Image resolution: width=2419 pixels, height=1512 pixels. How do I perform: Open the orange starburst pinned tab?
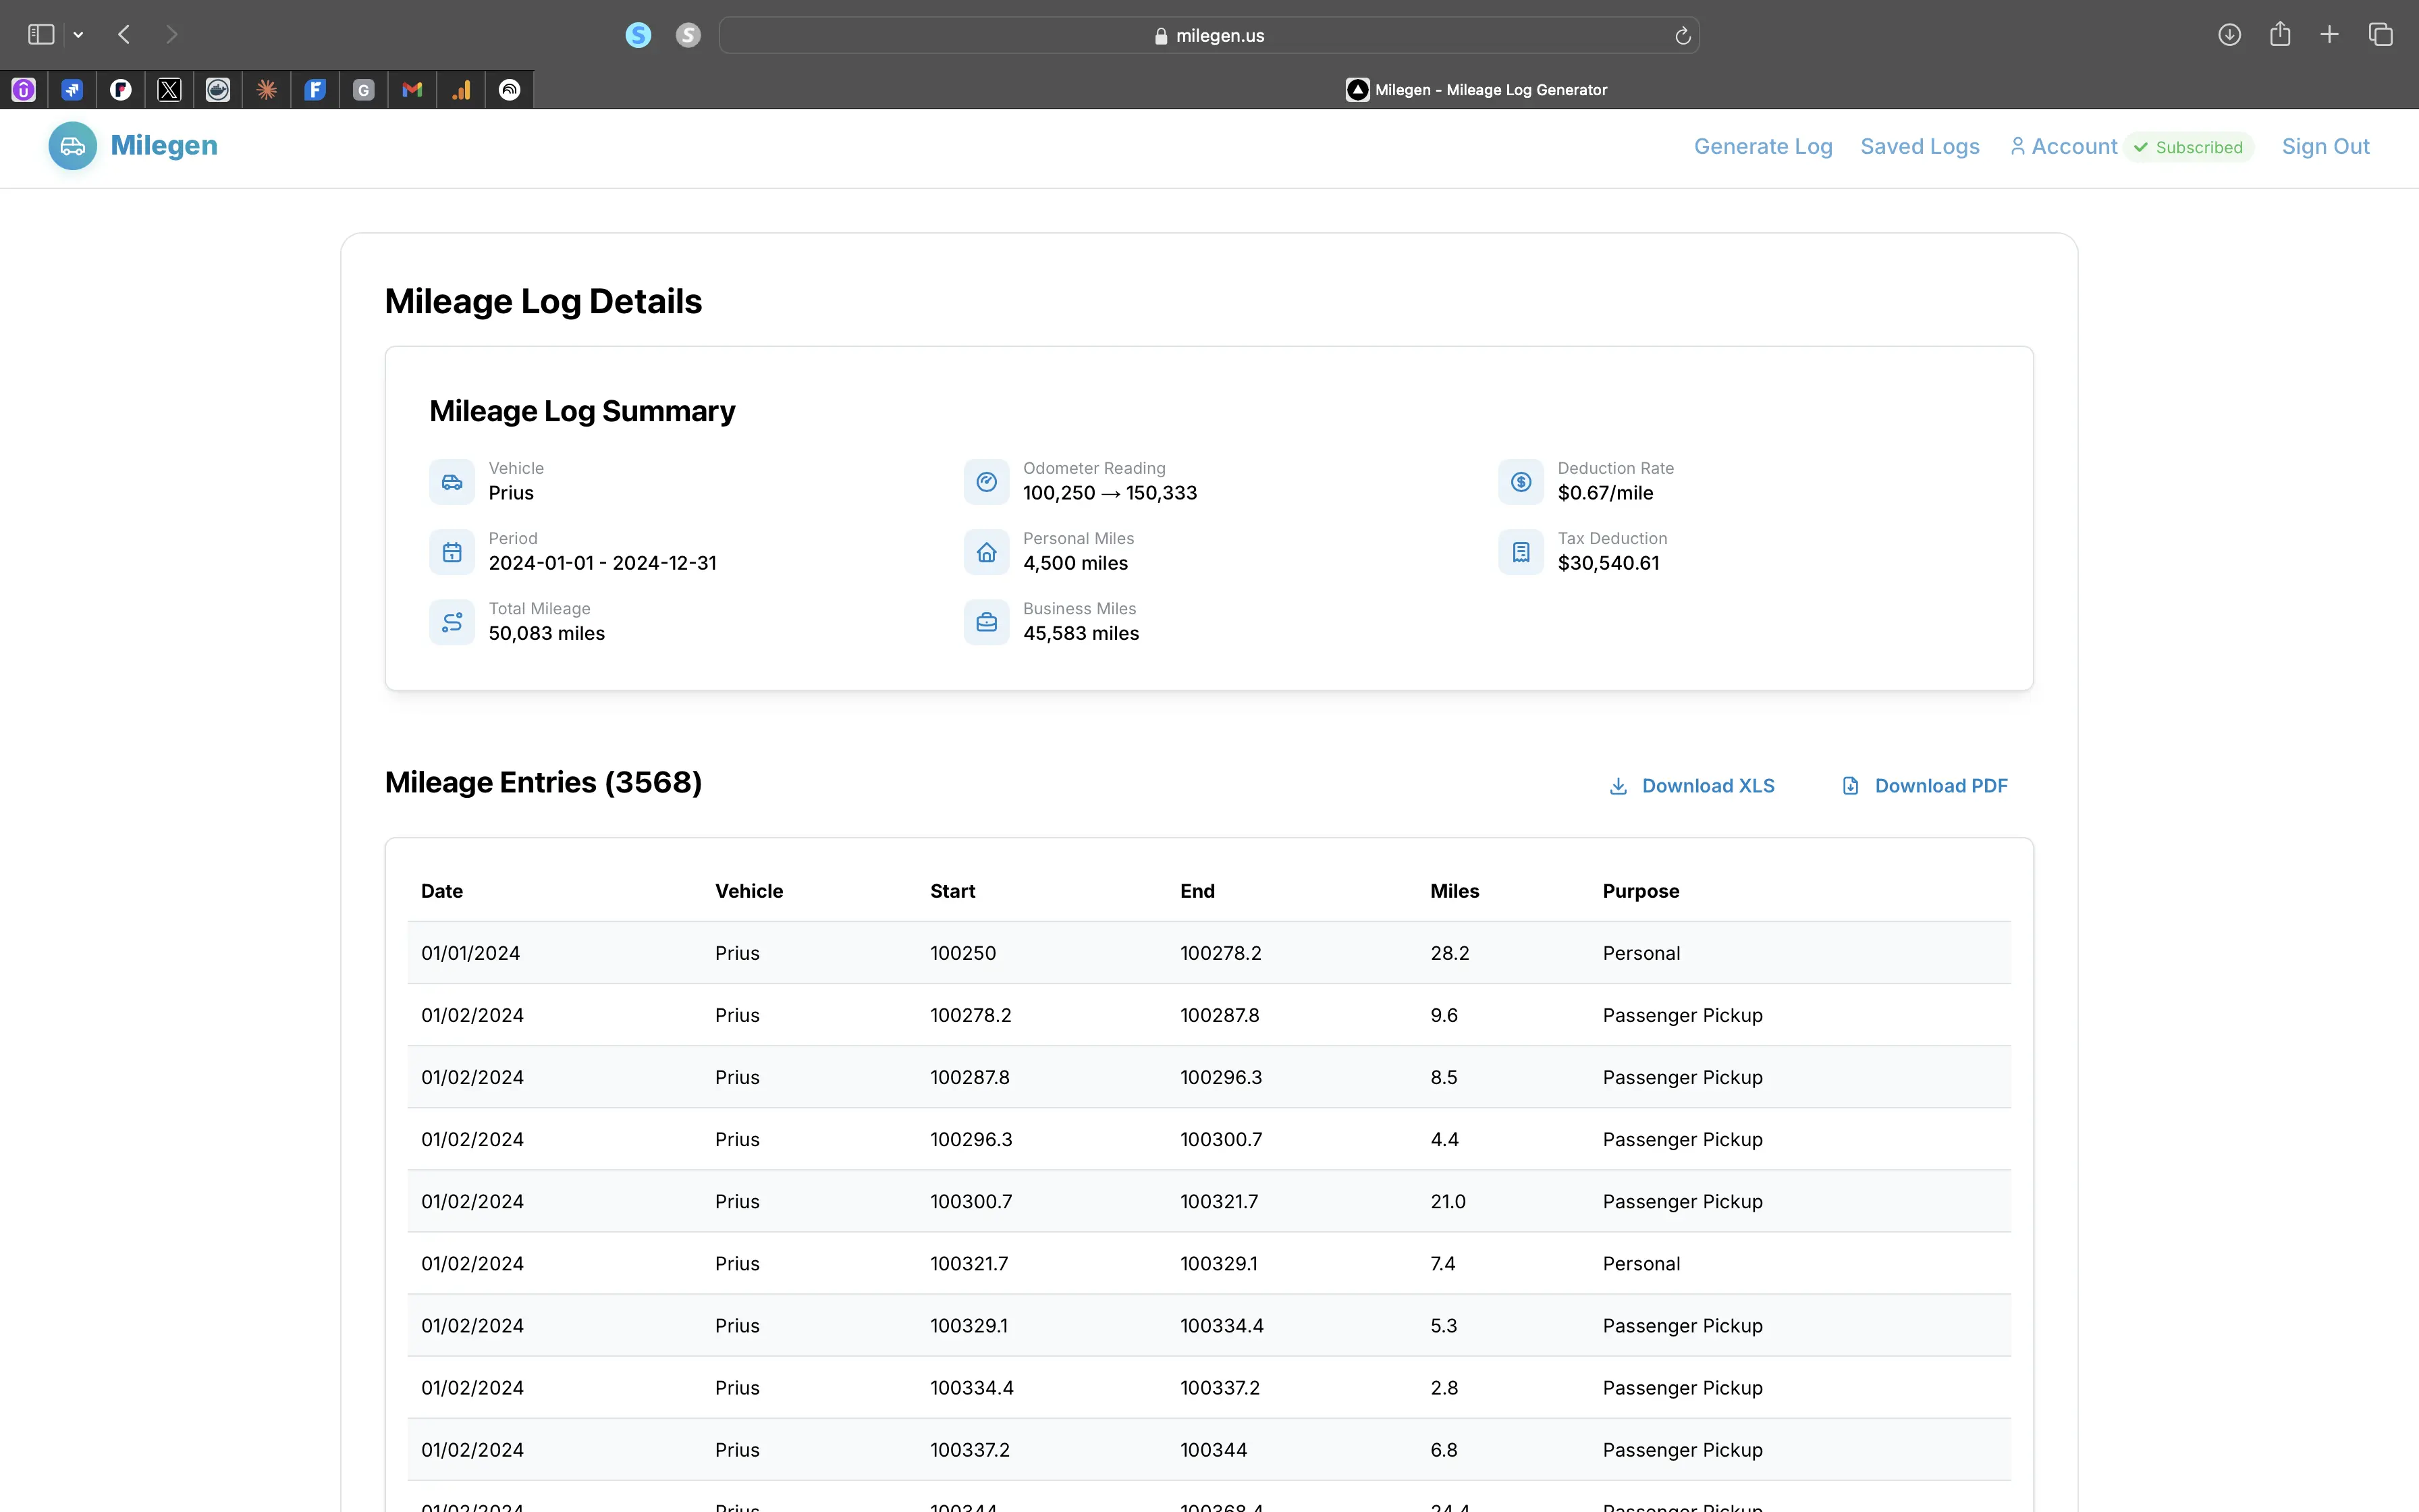click(x=266, y=90)
